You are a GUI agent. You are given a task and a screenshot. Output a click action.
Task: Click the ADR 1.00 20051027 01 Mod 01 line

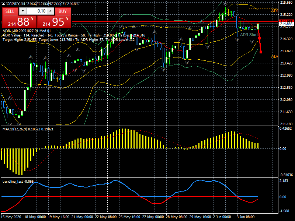click(27, 31)
